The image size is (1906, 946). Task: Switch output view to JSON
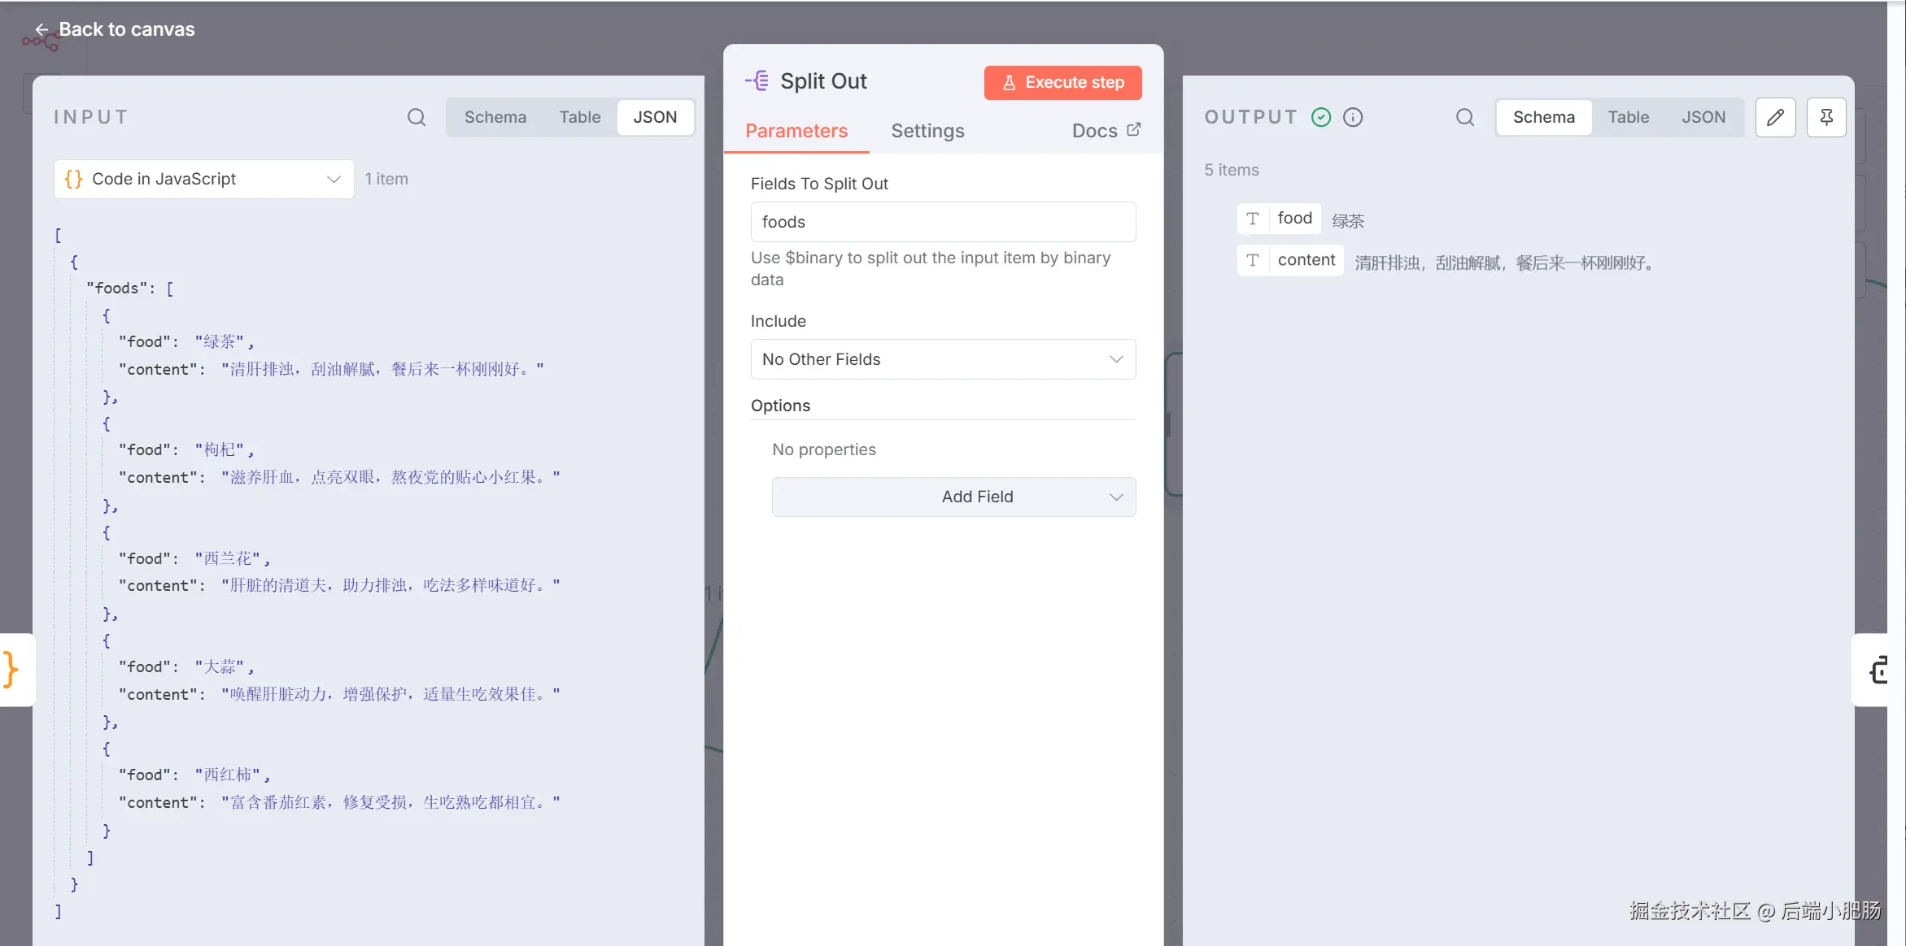pyautogui.click(x=1703, y=117)
